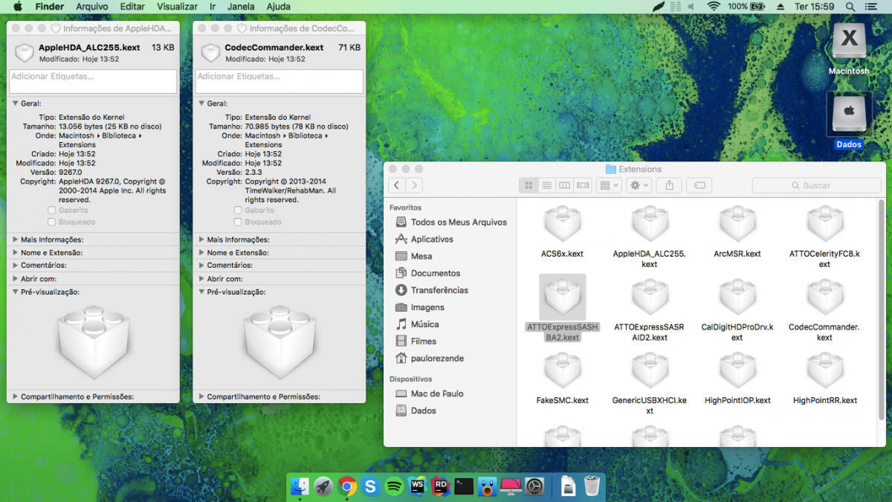Open Tweetbot from the Dock

click(x=488, y=486)
